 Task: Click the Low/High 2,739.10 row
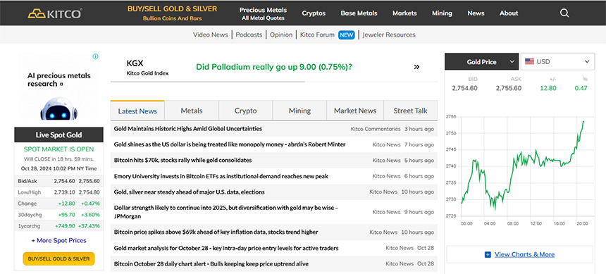coord(58,192)
